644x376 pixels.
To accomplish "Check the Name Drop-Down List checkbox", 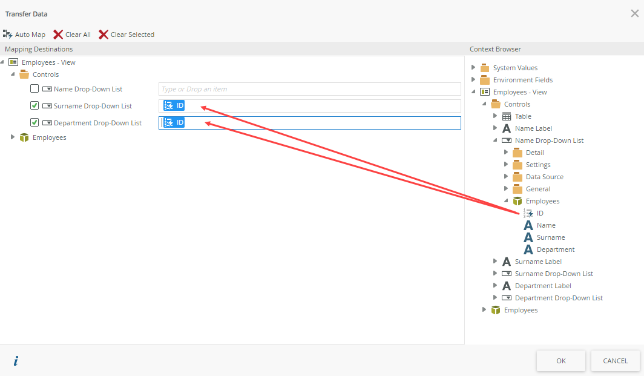I will (34, 89).
